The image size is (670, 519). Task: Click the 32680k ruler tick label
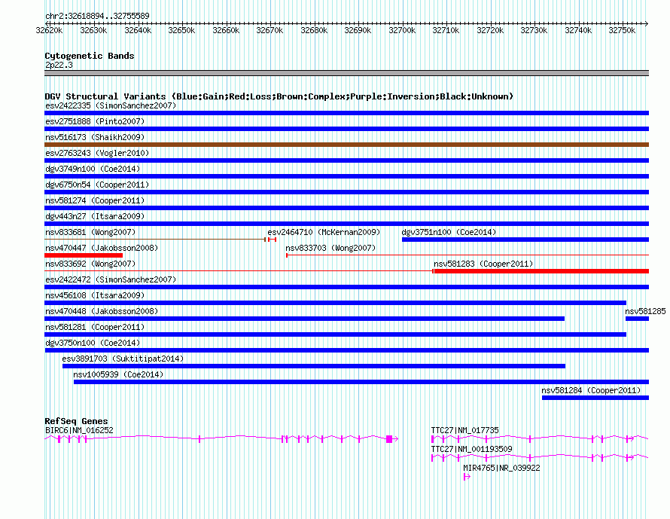(x=314, y=30)
